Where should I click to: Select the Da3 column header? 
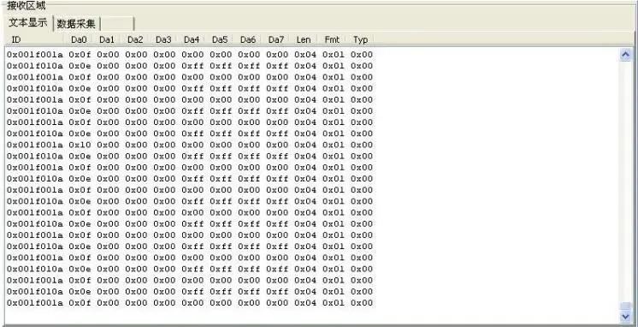(163, 39)
